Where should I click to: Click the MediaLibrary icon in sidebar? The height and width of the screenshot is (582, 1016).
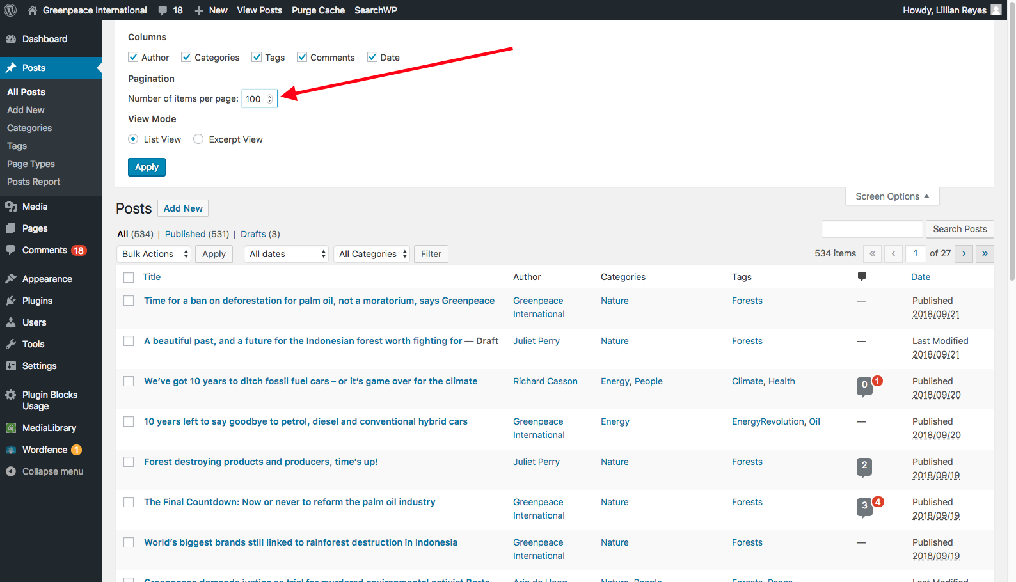click(11, 428)
